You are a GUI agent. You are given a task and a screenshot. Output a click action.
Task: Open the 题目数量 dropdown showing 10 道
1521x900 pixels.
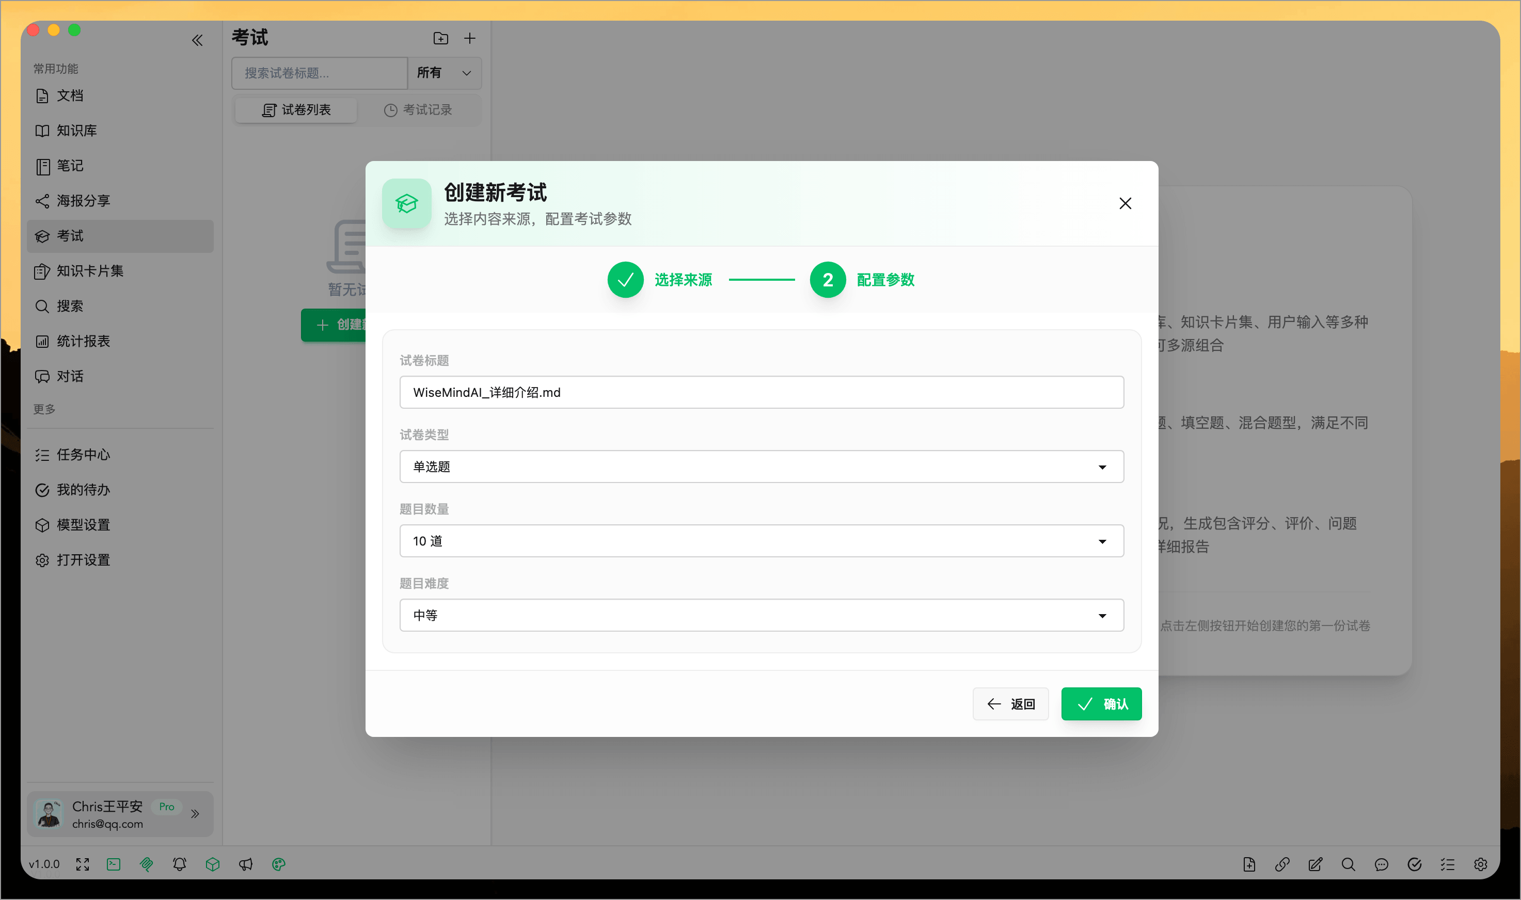tap(762, 540)
